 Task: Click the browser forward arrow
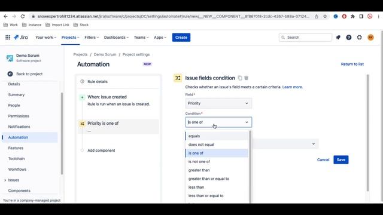14,16
